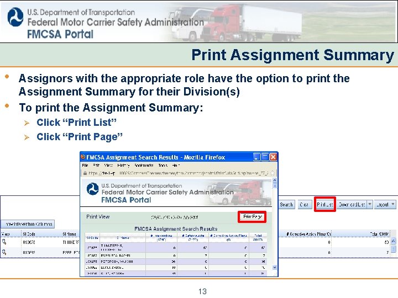The height and width of the screenshot is (298, 398).
Task: Click 'FMCSA Portal' title in popup banner
Action: pyautogui.click(x=126, y=200)
